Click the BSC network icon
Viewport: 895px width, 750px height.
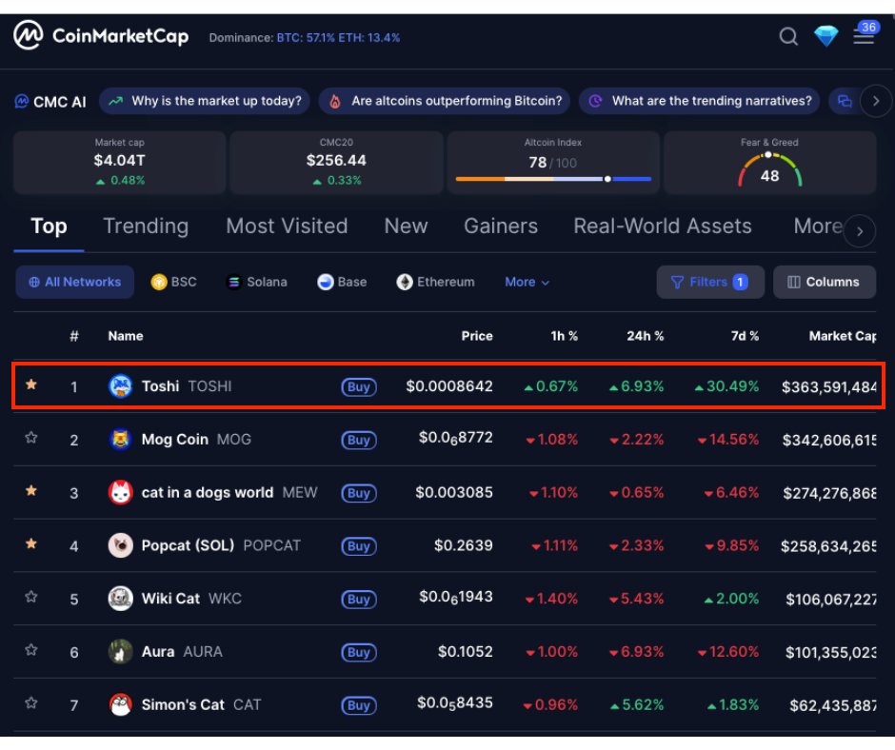click(x=159, y=282)
